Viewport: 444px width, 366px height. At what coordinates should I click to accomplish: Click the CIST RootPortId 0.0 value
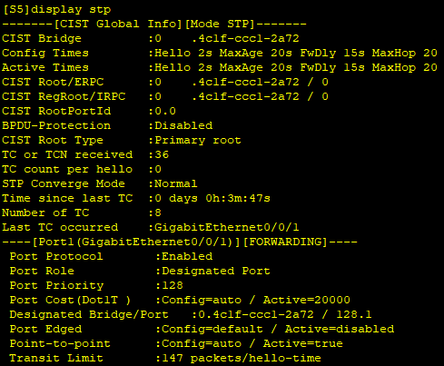pos(165,111)
